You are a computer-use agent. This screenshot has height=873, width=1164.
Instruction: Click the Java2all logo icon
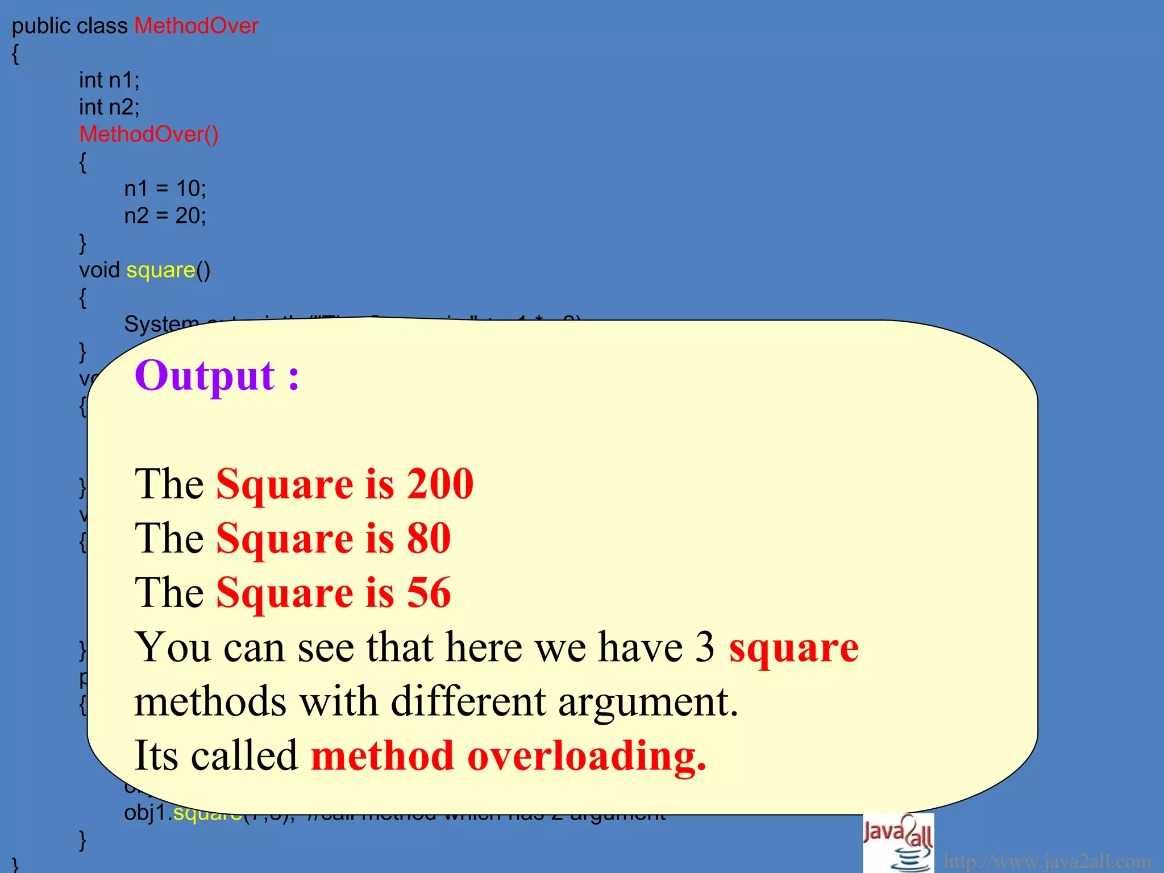pyautogui.click(x=899, y=843)
